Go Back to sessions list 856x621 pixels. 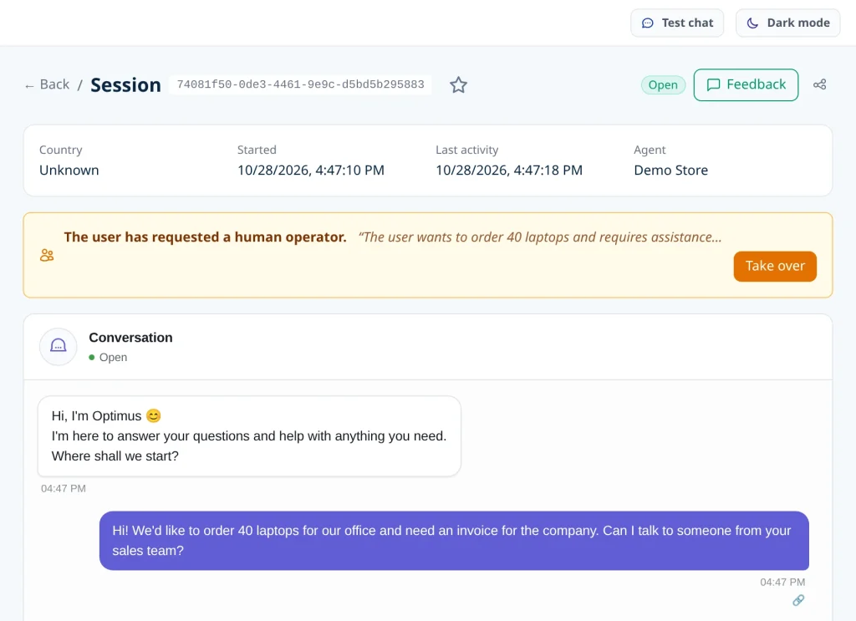(x=47, y=84)
